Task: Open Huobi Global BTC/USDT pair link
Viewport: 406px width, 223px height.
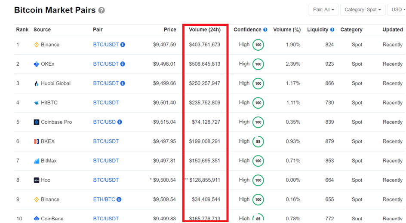Action: [x=106, y=83]
